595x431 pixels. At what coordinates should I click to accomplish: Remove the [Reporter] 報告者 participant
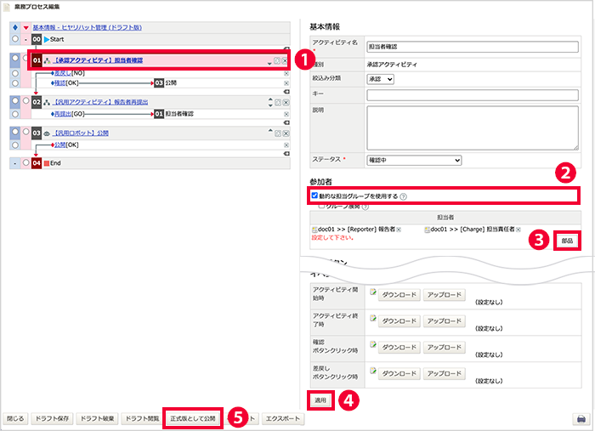(x=399, y=230)
